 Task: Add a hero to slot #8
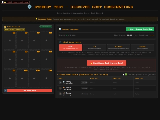(46, 60)
